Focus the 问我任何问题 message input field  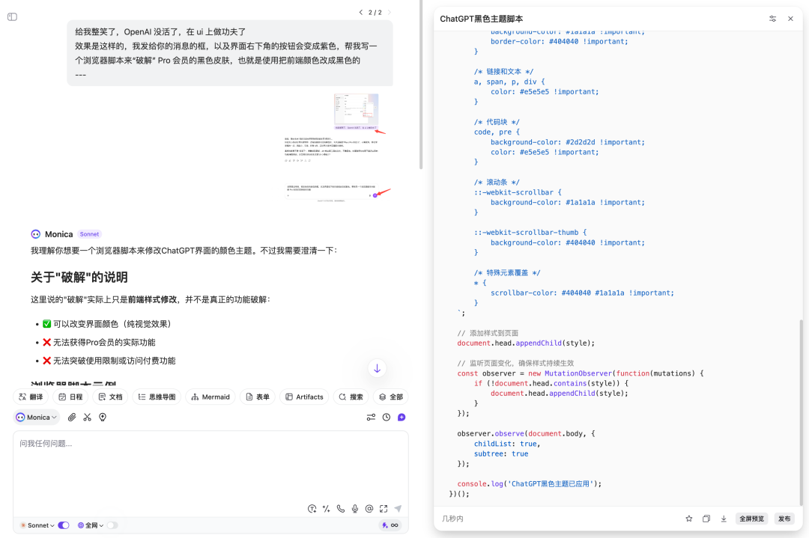(210, 466)
